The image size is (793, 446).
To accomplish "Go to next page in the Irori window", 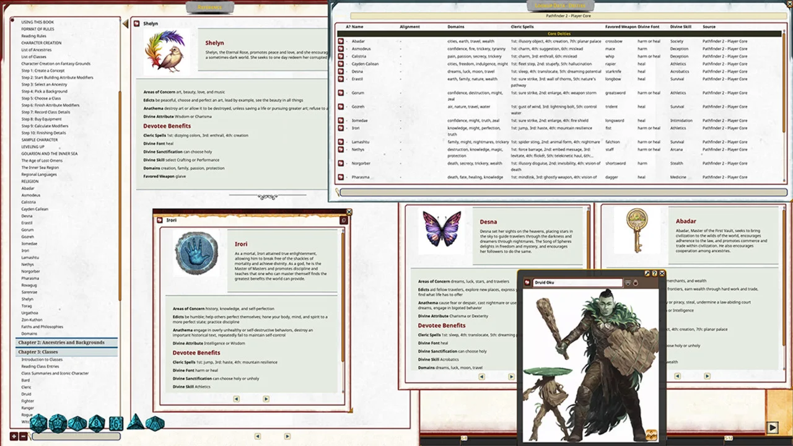I will pyautogui.click(x=266, y=399).
